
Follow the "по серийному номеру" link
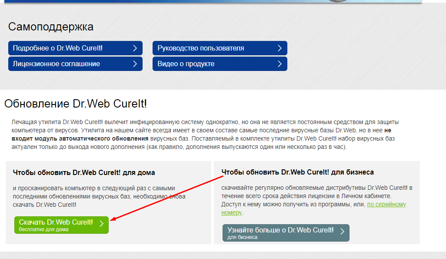pyautogui.click(x=386, y=204)
